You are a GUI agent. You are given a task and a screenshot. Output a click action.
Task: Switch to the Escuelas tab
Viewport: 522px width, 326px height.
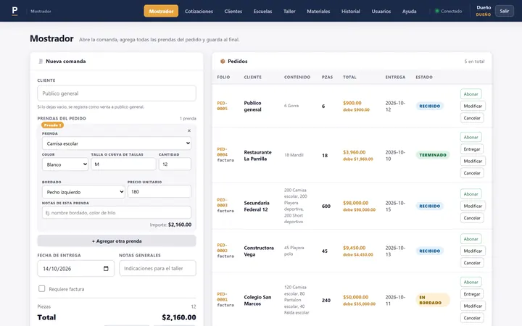(262, 11)
